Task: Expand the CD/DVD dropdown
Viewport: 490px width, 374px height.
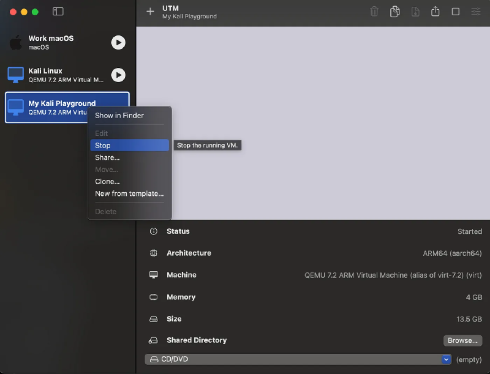Action: (446, 359)
